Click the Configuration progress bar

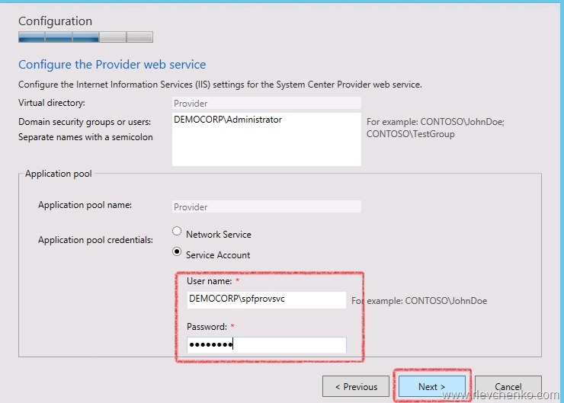85,37
